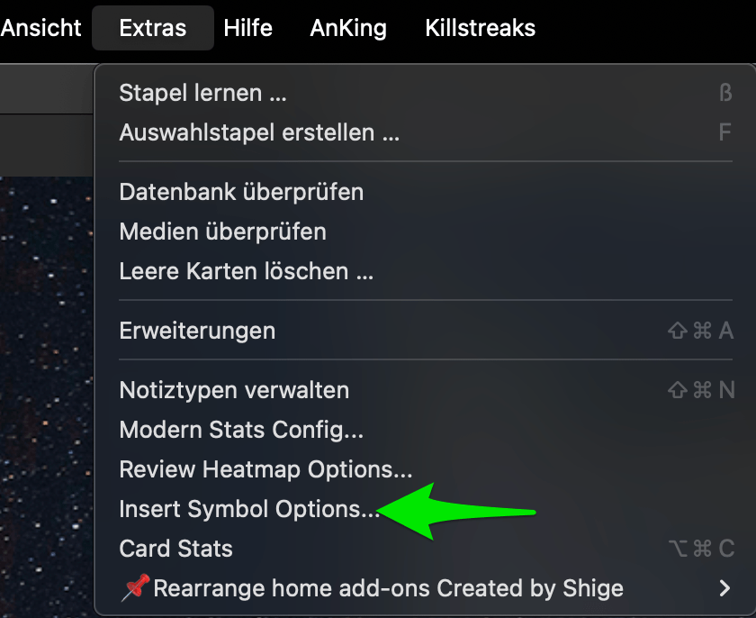Open Card Stats
The width and height of the screenshot is (756, 618).
[x=175, y=549]
